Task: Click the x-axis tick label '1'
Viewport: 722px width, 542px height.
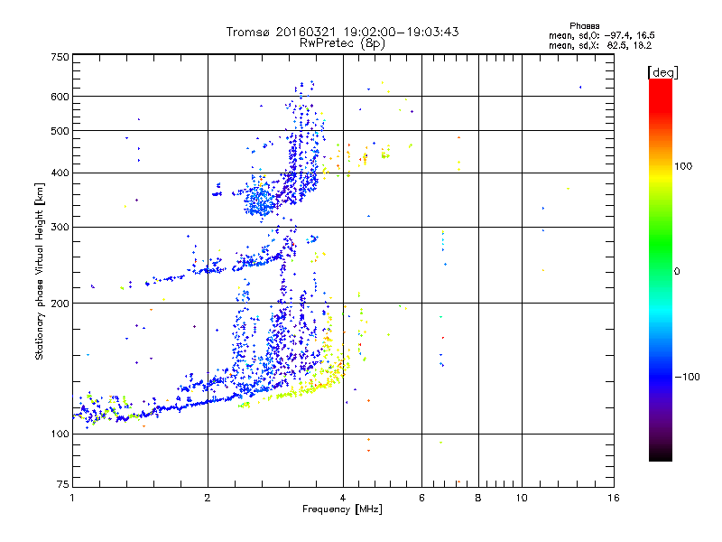Action: point(72,498)
